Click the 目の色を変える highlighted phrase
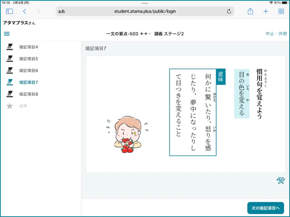Viewport: 290px width, 217px height. [242, 94]
